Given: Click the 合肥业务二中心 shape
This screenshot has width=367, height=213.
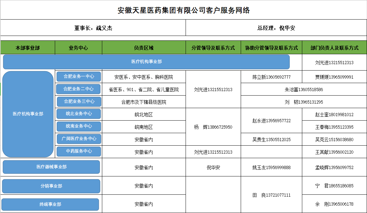Looking at the screenshot, I should [79, 89].
